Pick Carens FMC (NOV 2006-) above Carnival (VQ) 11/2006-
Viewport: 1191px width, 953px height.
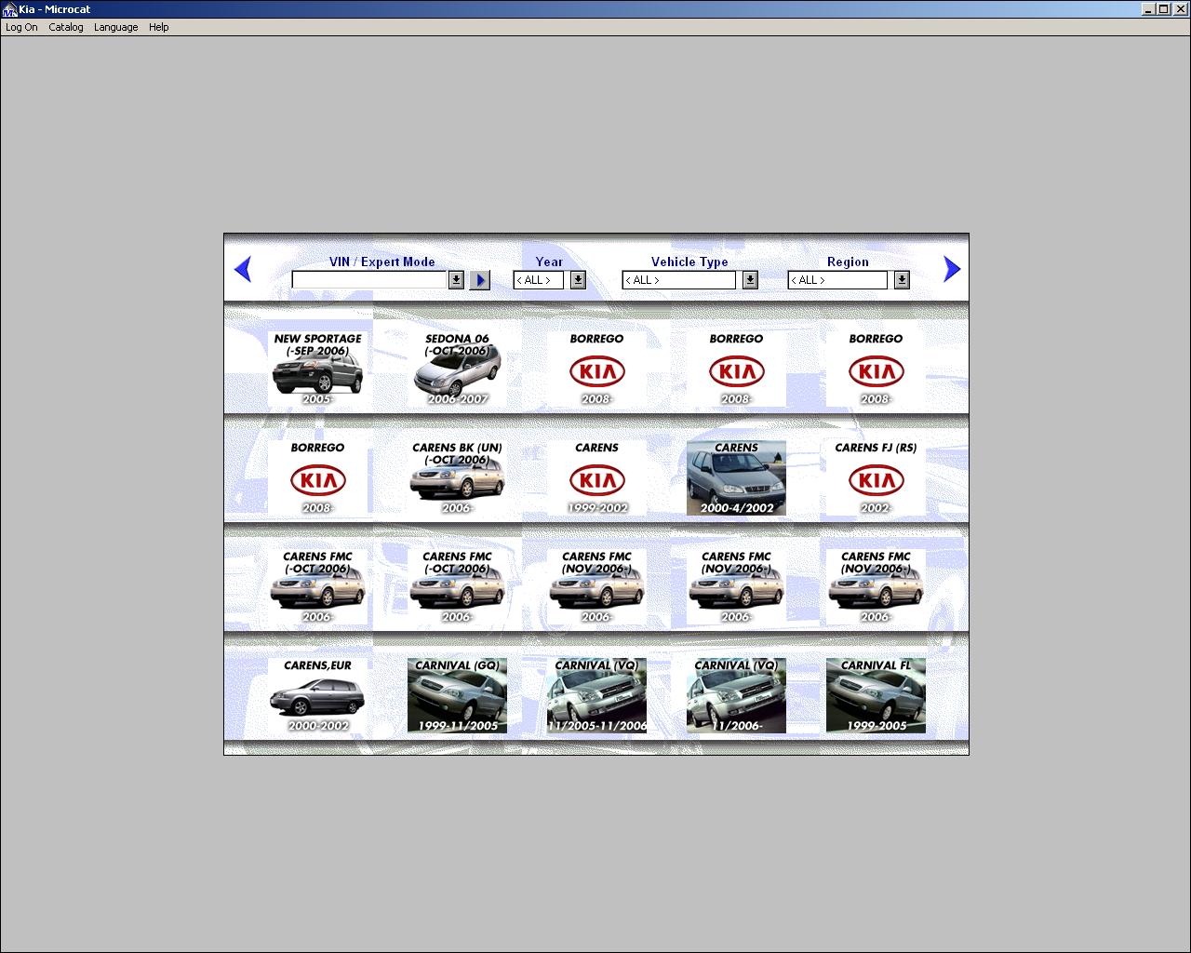(x=736, y=586)
